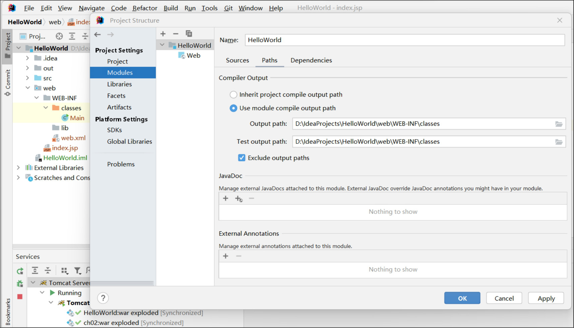
Task: Open the Refactor menu
Action: (x=145, y=8)
